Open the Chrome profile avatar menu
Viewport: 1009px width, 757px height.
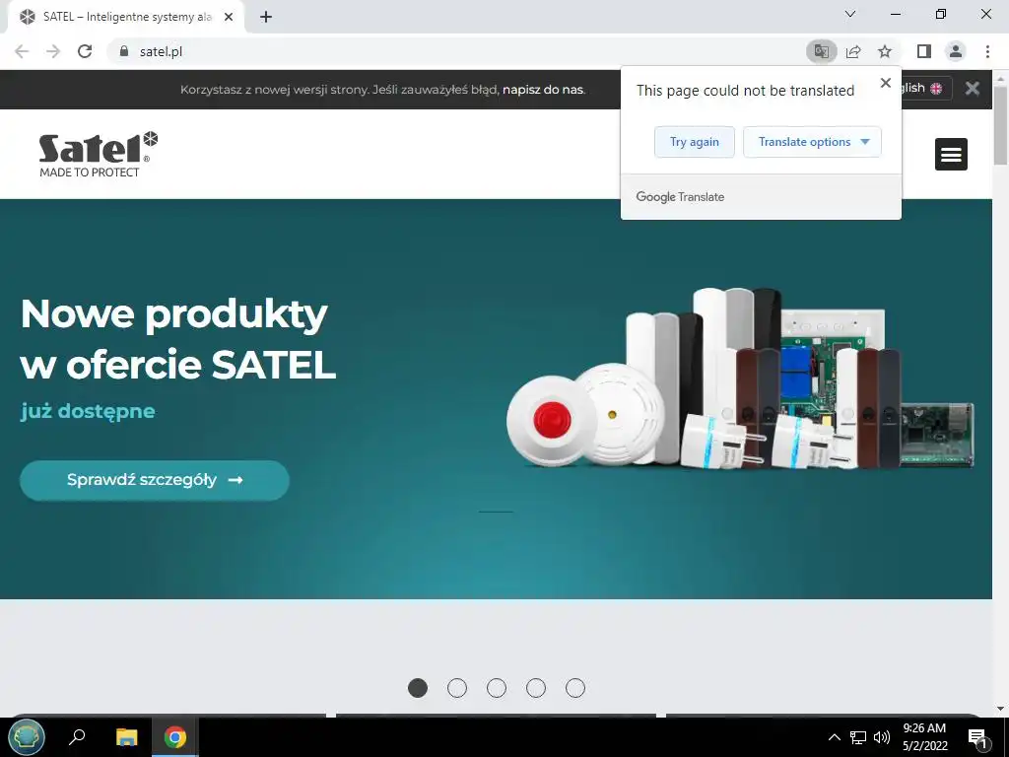click(956, 51)
